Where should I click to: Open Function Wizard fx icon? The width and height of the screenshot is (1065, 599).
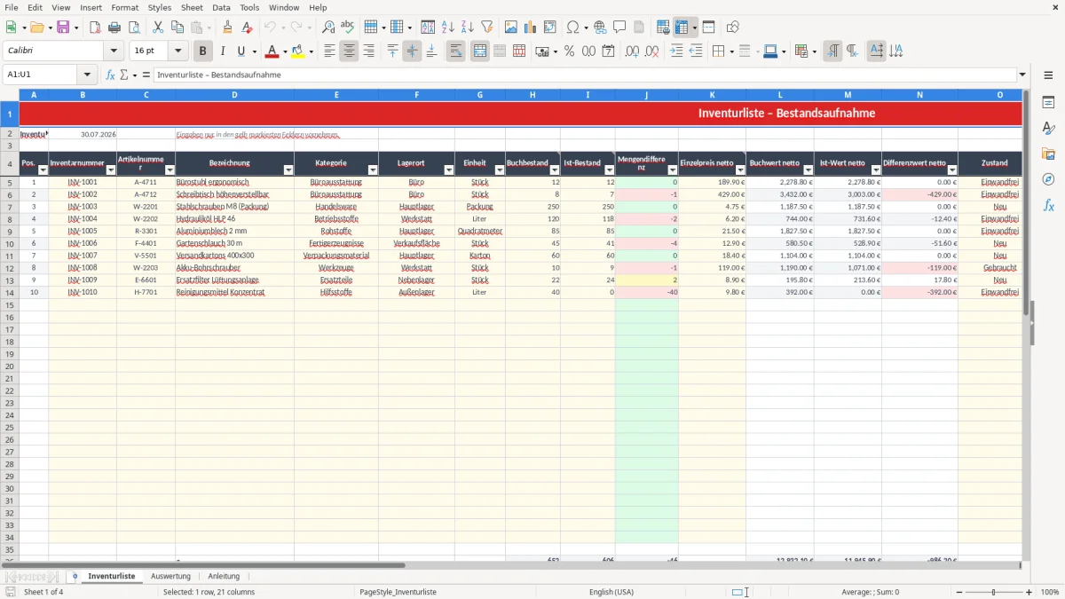pyautogui.click(x=110, y=75)
